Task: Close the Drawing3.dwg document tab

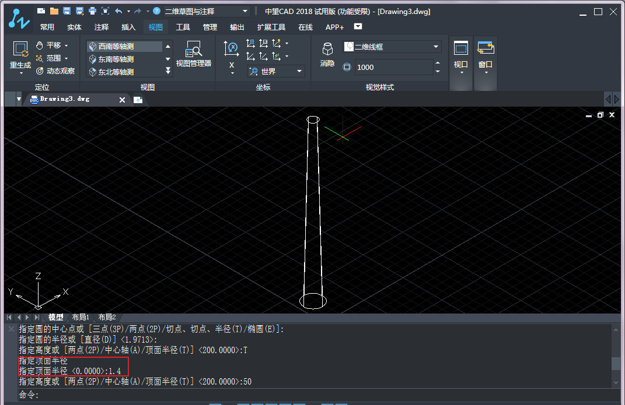Action: pos(123,100)
